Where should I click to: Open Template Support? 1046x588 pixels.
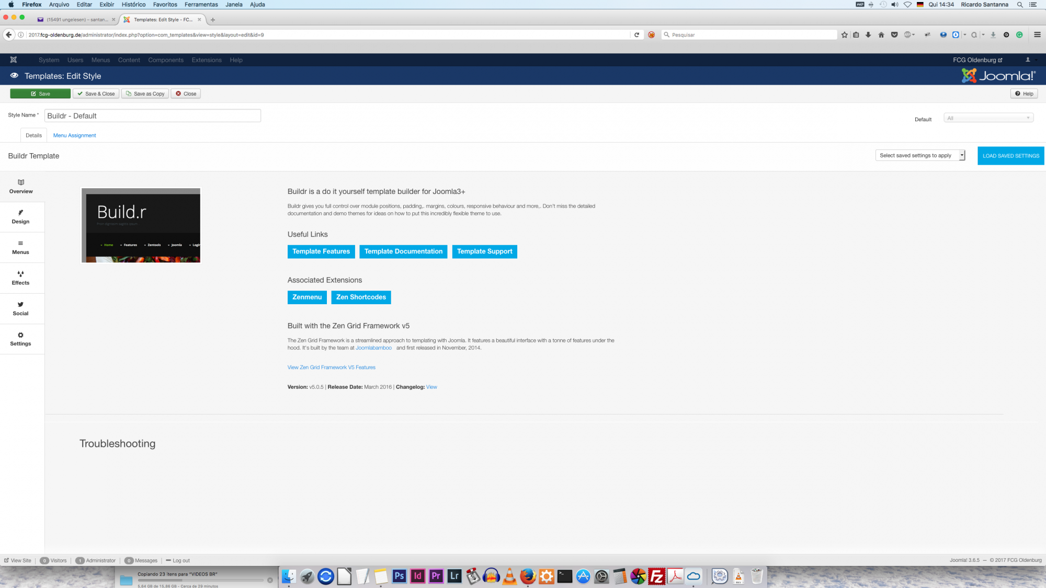point(485,251)
